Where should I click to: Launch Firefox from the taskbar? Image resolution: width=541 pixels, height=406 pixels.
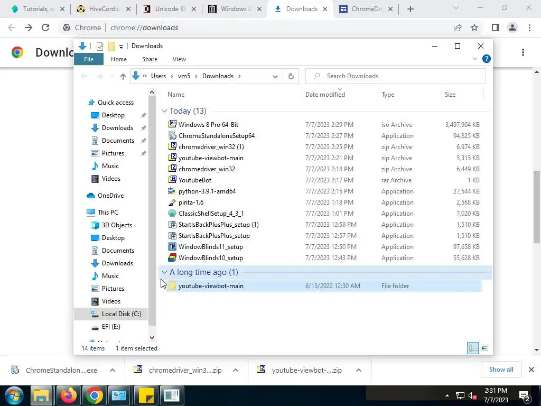coord(68,395)
